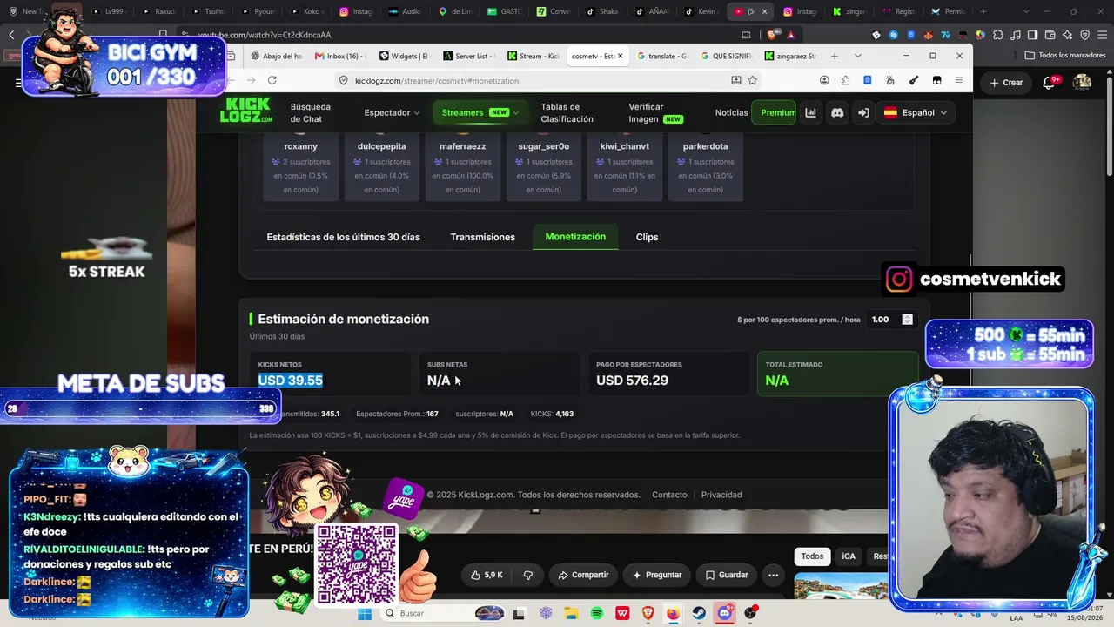Click the YouTube Crear button
The height and width of the screenshot is (627, 1114).
click(x=1006, y=82)
